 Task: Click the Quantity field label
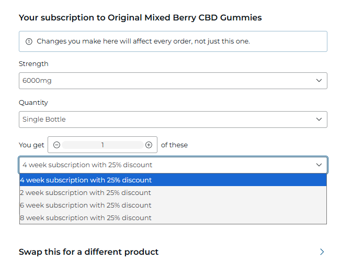pos(33,102)
